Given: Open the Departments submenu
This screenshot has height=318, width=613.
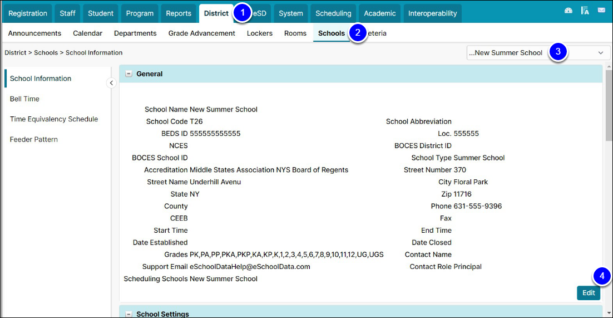Looking at the screenshot, I should pos(135,33).
